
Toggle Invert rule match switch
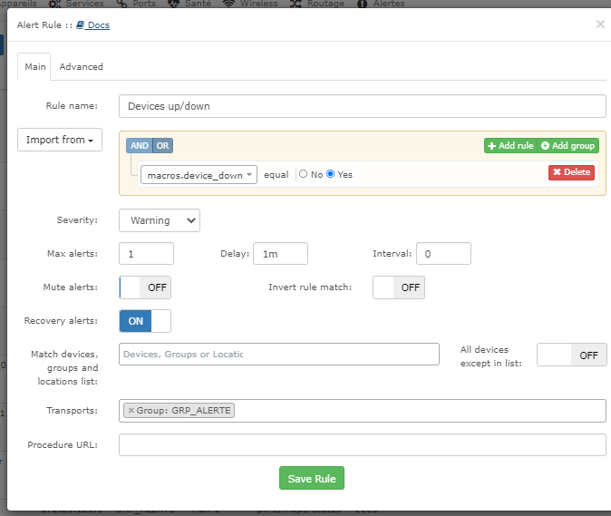399,287
